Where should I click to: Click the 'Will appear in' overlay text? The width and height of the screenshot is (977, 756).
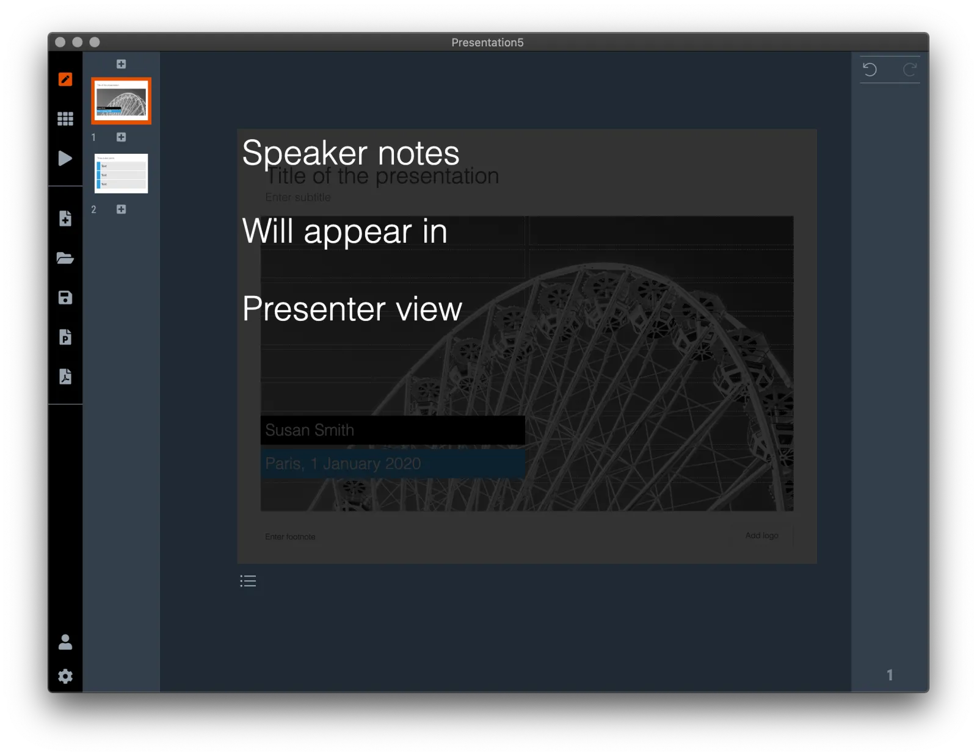click(345, 231)
